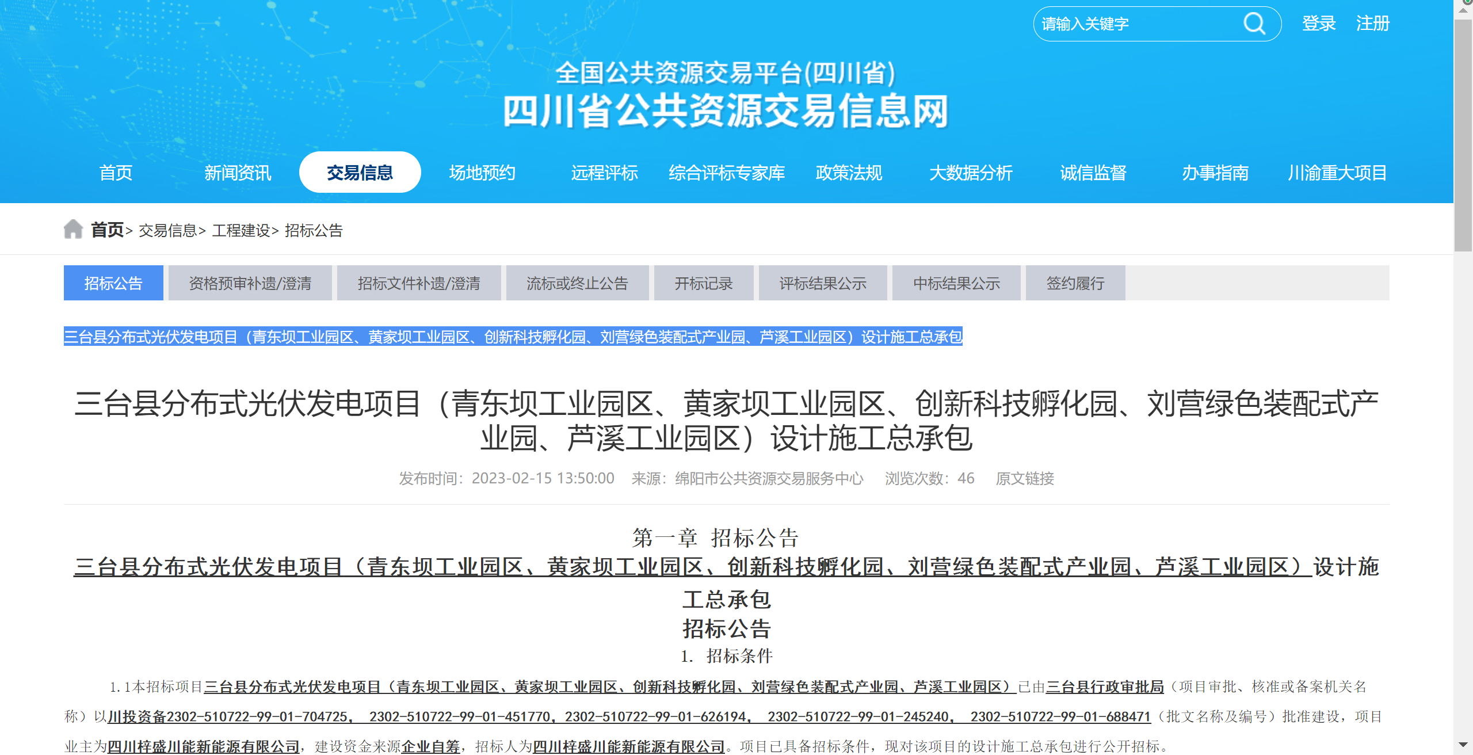The image size is (1473, 755).
Task: Click the highlighted project title link
Action: [513, 337]
